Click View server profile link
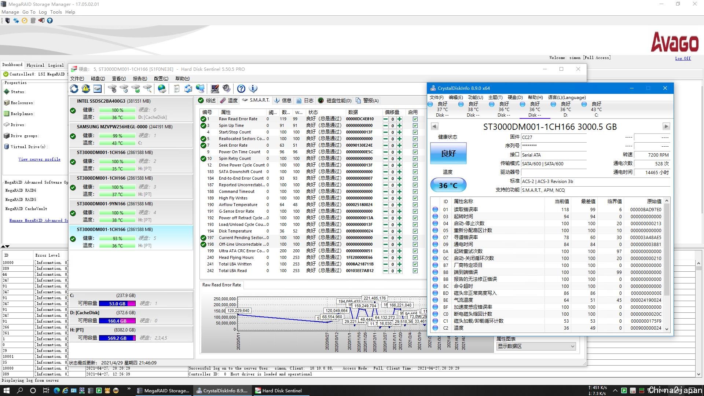Screen dimensions: 704x396 point(39,159)
